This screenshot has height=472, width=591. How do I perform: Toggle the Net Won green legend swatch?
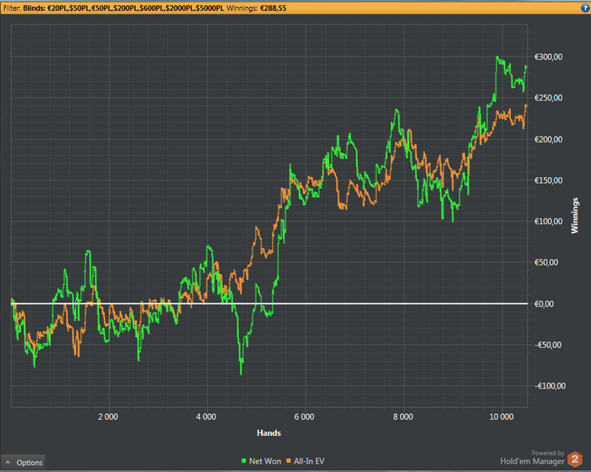click(244, 461)
